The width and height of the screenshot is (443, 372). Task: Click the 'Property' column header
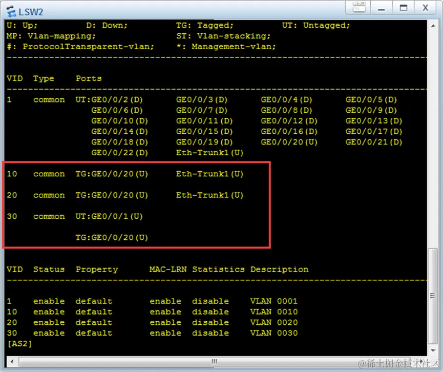click(97, 270)
